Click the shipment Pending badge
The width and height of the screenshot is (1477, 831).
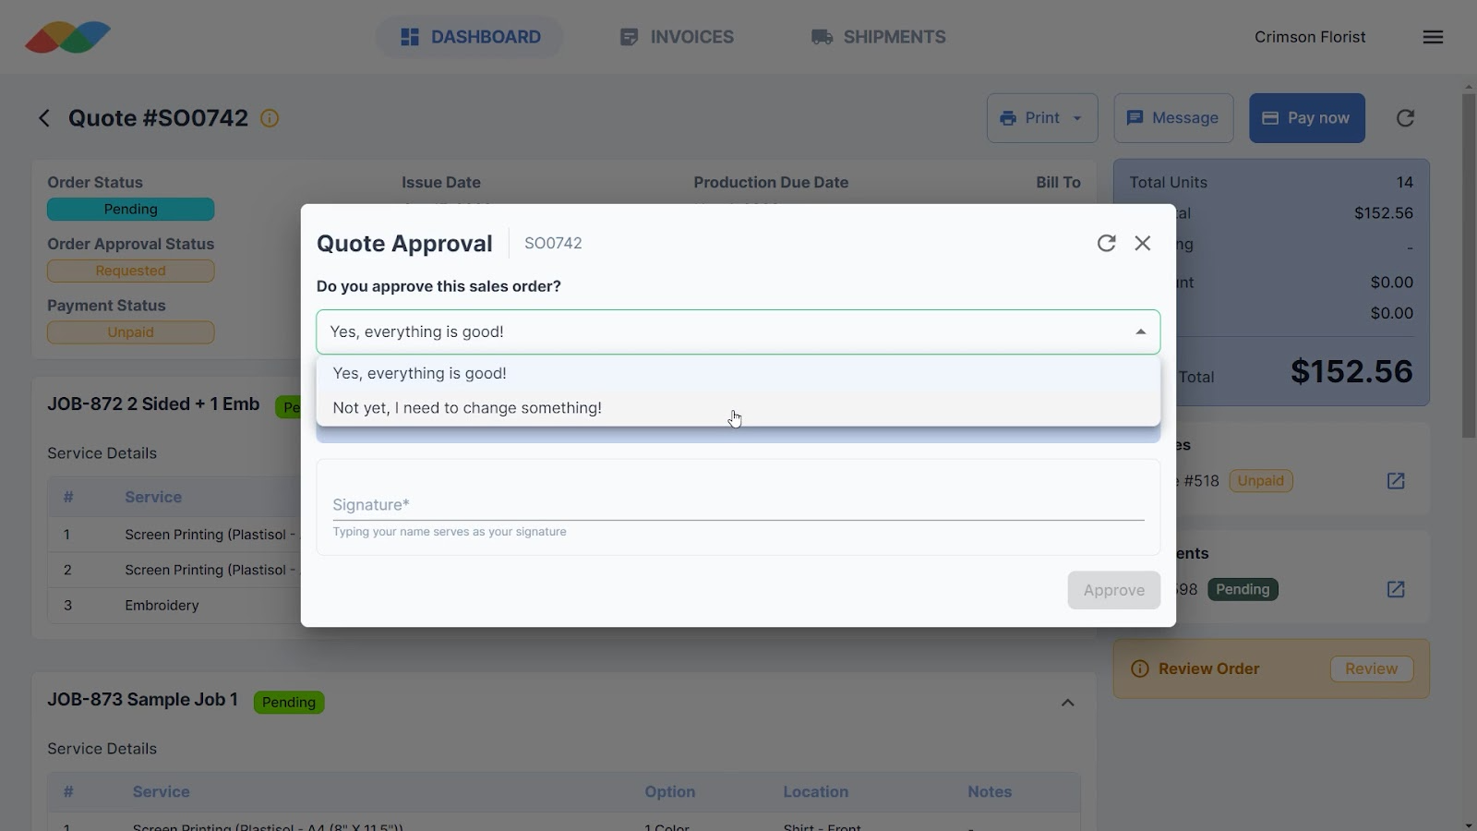coord(1243,589)
